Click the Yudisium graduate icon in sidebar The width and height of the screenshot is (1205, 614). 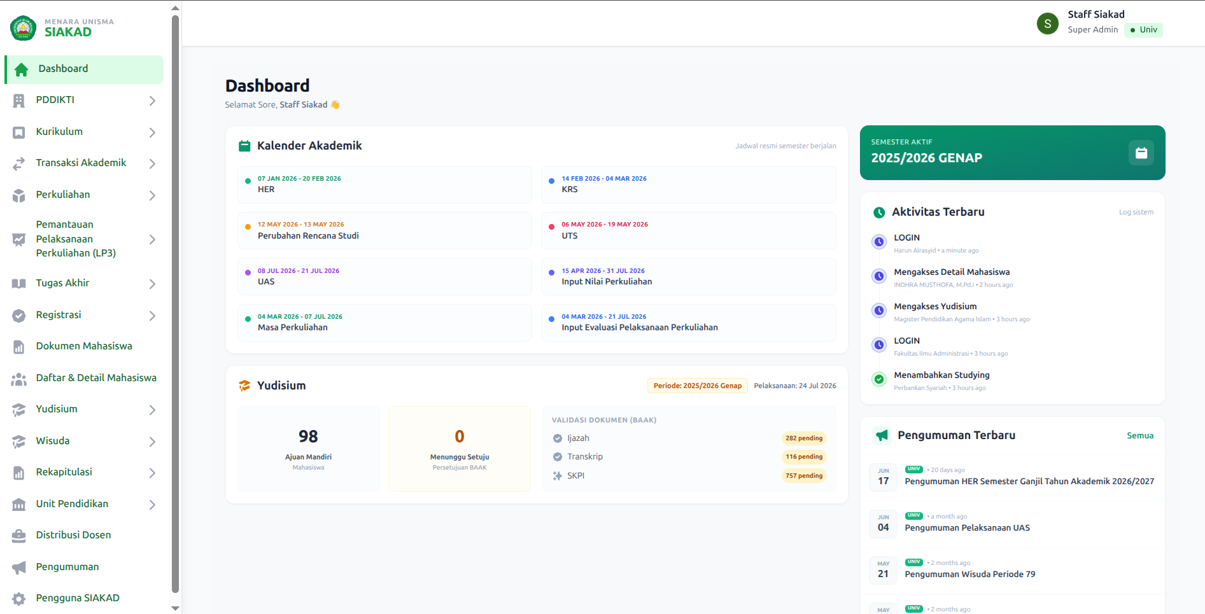point(19,410)
